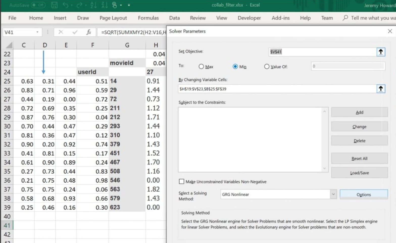This screenshot has height=243, width=396.
Task: Open the Home ribbon tab
Action: click(x=36, y=18)
